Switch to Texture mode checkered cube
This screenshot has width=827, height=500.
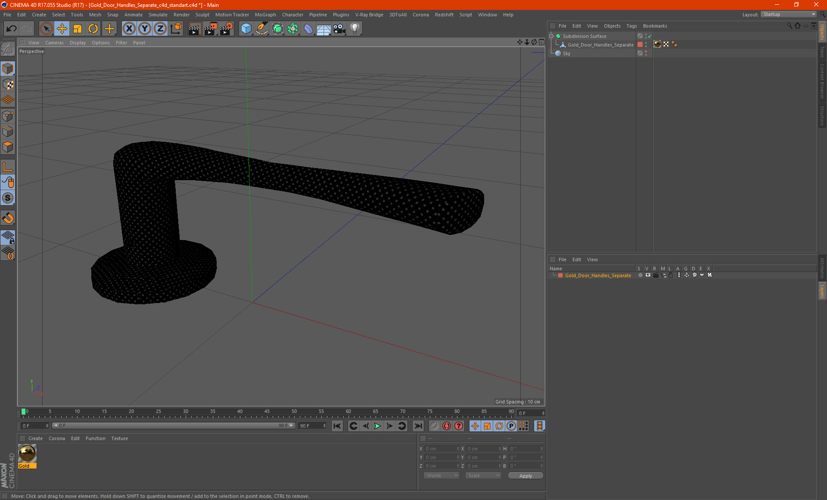(x=8, y=84)
